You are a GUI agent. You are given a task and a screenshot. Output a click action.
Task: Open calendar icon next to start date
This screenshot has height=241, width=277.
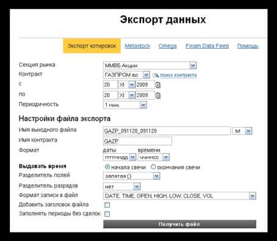pos(158,85)
